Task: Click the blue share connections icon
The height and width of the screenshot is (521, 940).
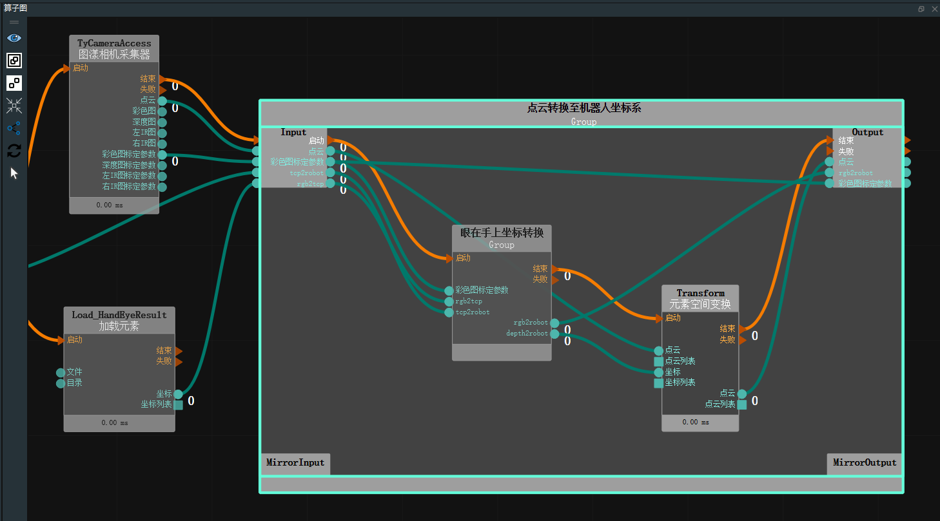Action: pos(14,128)
